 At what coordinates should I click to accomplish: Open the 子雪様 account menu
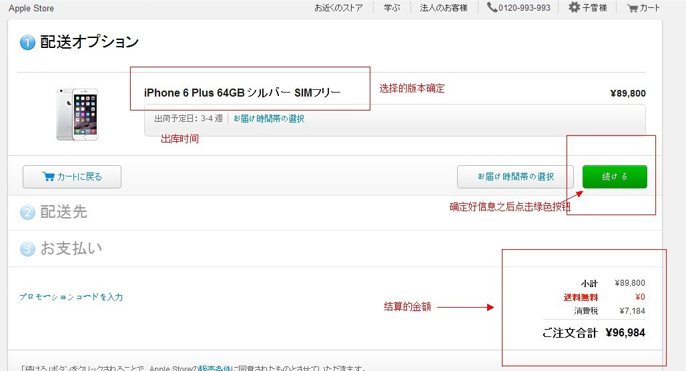[x=594, y=8]
